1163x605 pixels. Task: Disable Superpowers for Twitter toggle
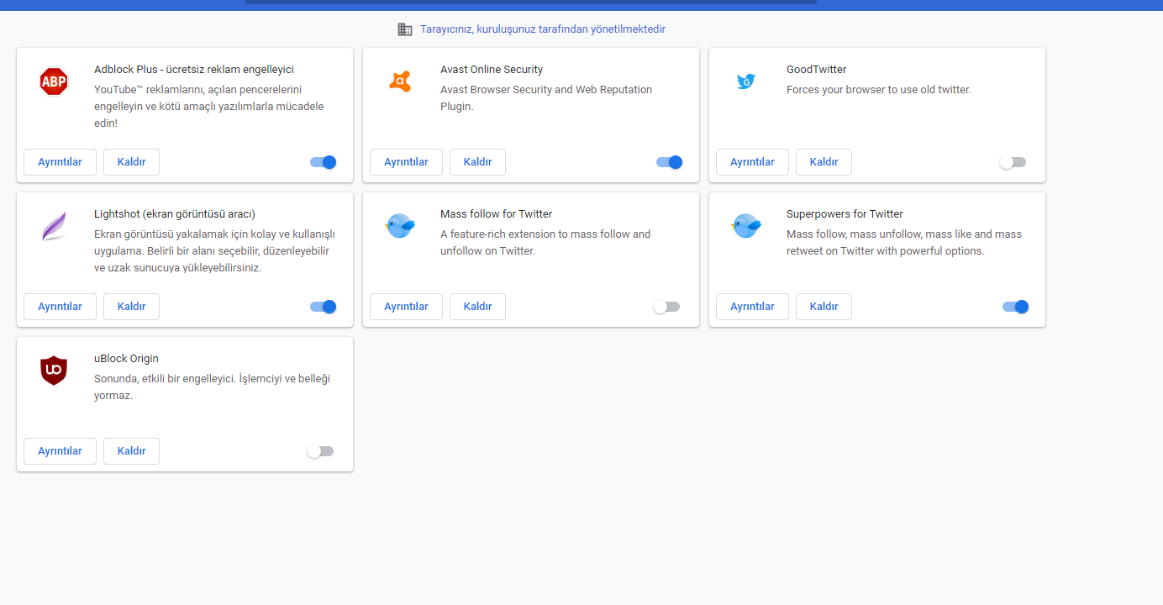click(1016, 307)
